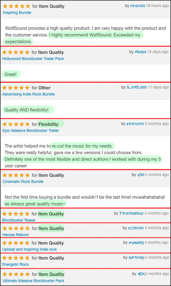Click reviewer username posted 14 days ago
Screen dimensions: 171x286
140,52
